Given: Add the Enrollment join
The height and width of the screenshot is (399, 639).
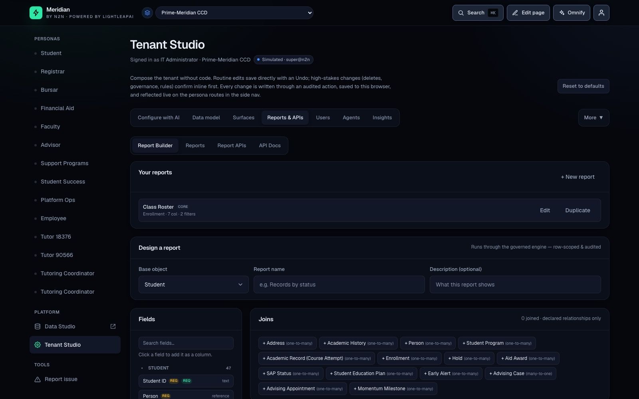Looking at the screenshot, I should (x=409, y=358).
